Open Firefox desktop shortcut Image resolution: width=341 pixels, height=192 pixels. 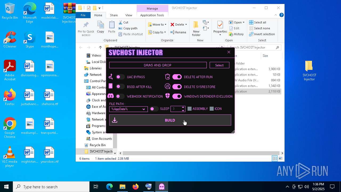[x=10, y=97]
